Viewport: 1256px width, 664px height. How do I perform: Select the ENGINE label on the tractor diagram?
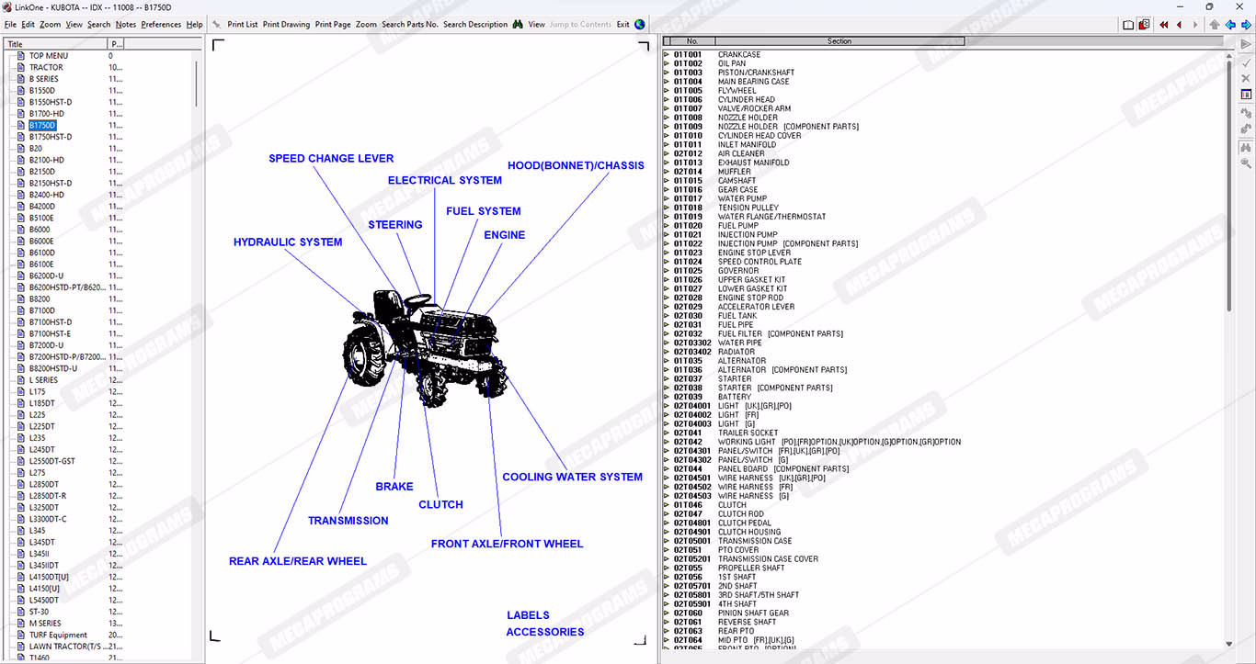[504, 235]
